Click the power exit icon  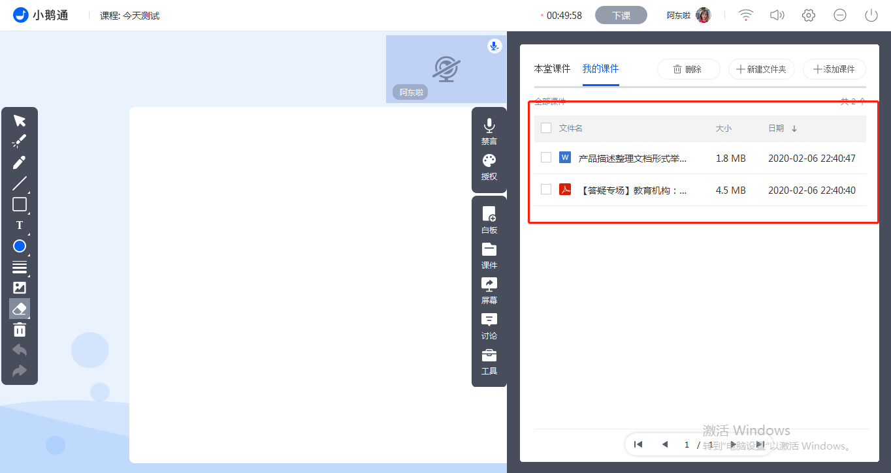(871, 15)
